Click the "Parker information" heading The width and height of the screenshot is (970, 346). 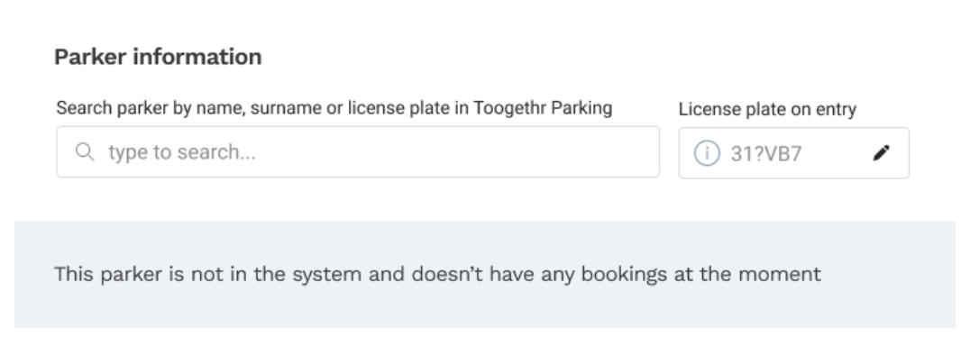pyautogui.click(x=158, y=57)
